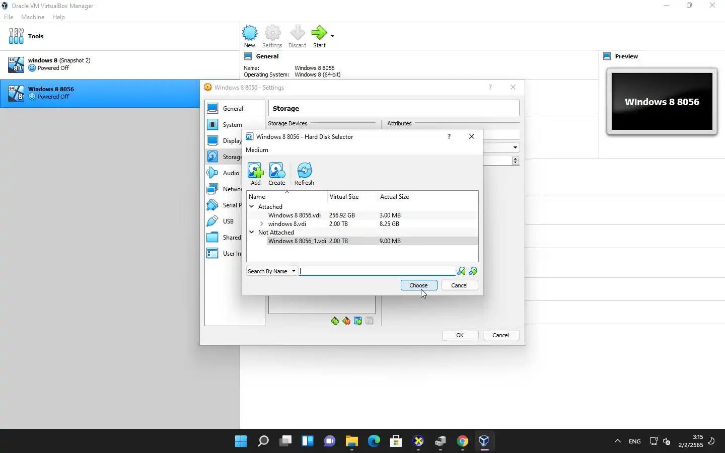Click the Settings dialog help question mark
The image size is (725, 453).
click(x=490, y=88)
